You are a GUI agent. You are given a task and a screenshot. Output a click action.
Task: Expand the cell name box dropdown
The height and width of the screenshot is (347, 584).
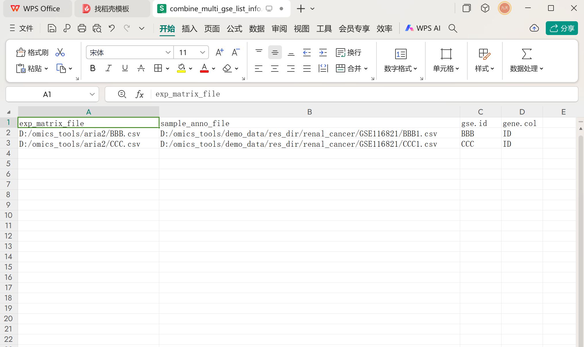coord(92,94)
